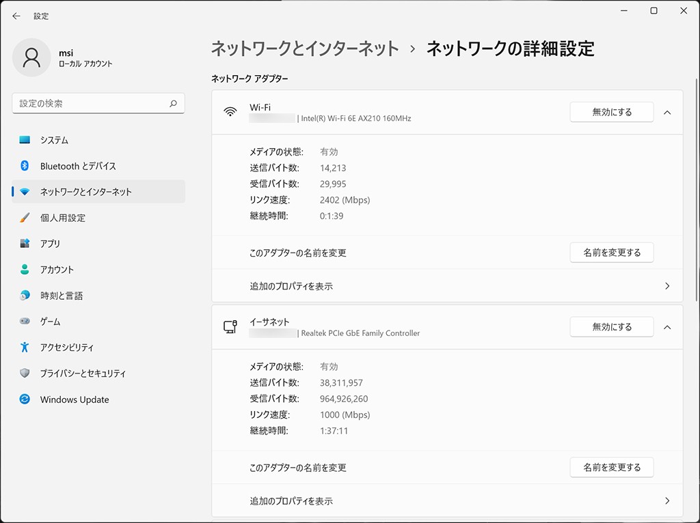Image resolution: width=700 pixels, height=523 pixels.
Task: Select 個人用設定 brush icon
Action: 25,218
